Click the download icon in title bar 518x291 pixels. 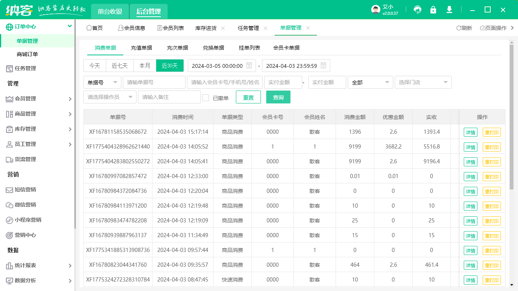point(449,9)
